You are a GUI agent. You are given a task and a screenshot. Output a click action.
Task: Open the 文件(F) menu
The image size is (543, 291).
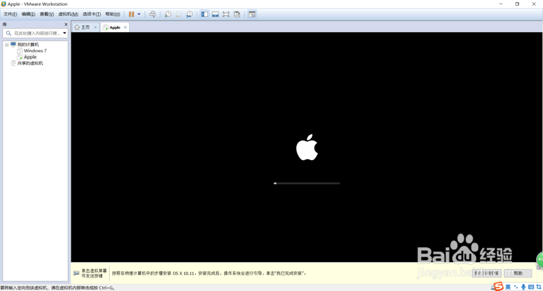(10, 14)
